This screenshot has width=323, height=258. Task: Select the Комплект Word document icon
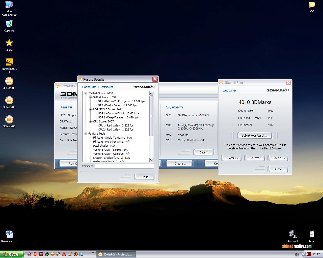click(x=9, y=237)
